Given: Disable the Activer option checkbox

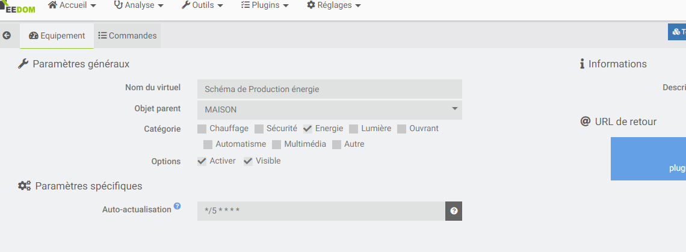Looking at the screenshot, I should click(x=202, y=161).
